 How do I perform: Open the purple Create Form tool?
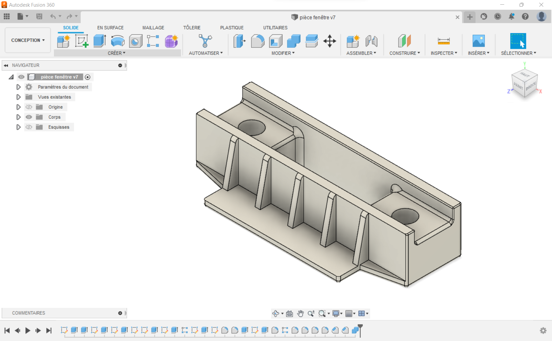(171, 41)
